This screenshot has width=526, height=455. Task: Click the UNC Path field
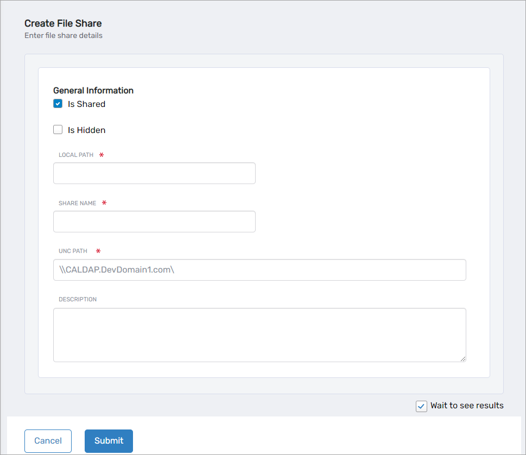coord(259,270)
